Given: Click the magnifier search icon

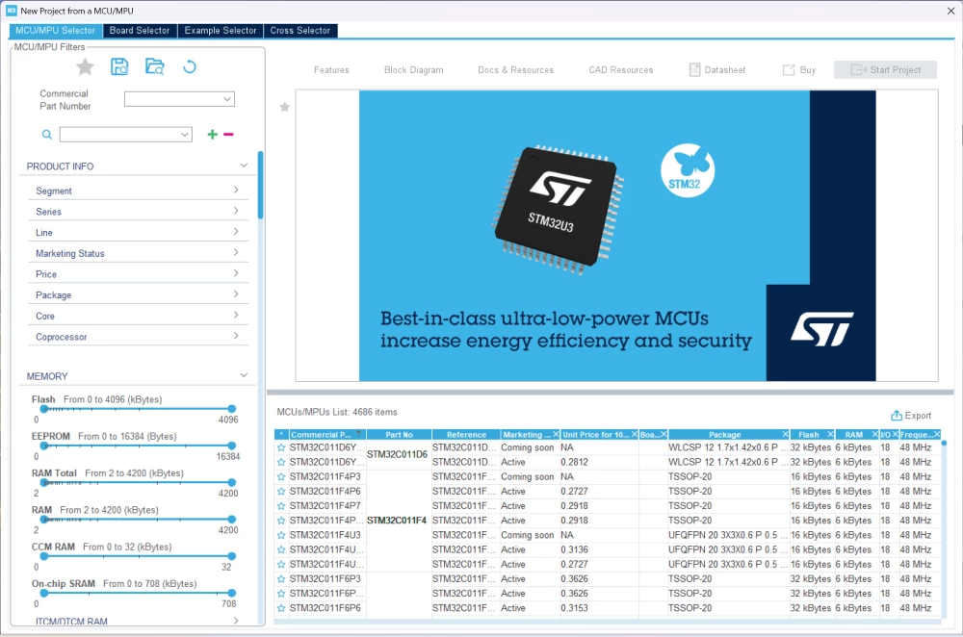Looking at the screenshot, I should (x=46, y=135).
